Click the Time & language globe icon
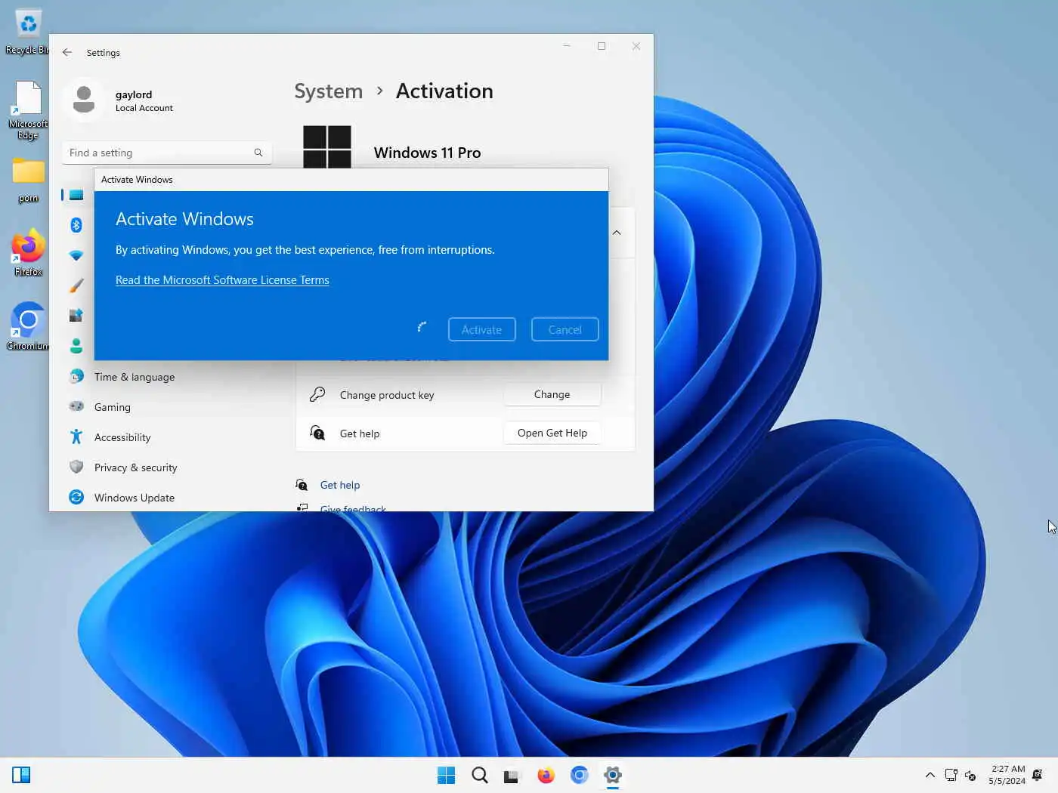 click(x=76, y=376)
